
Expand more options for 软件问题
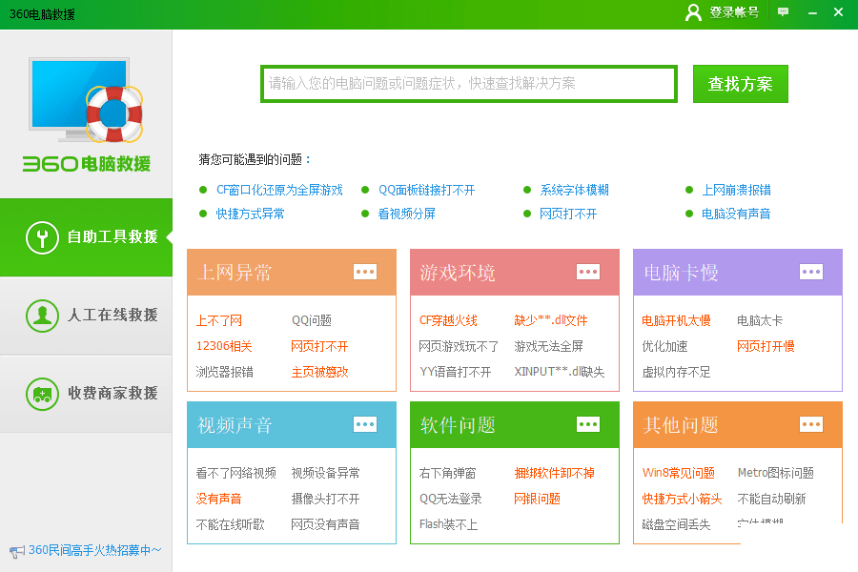pyautogui.click(x=588, y=424)
